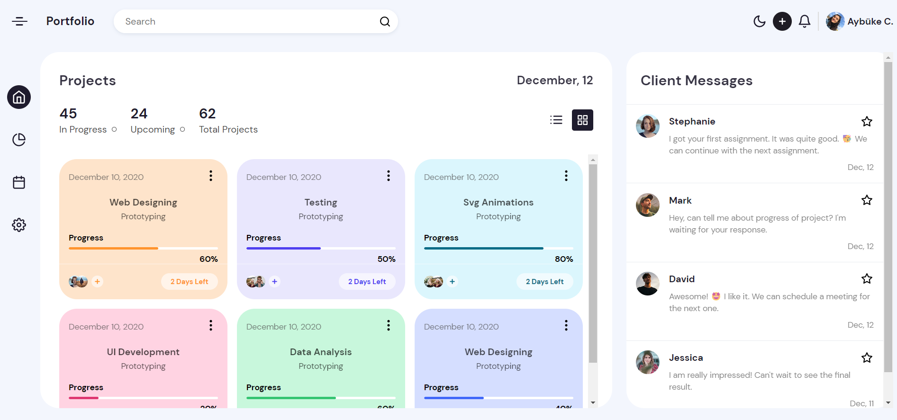897x420 pixels.
Task: Click the Client Messages heading
Action: tap(697, 80)
